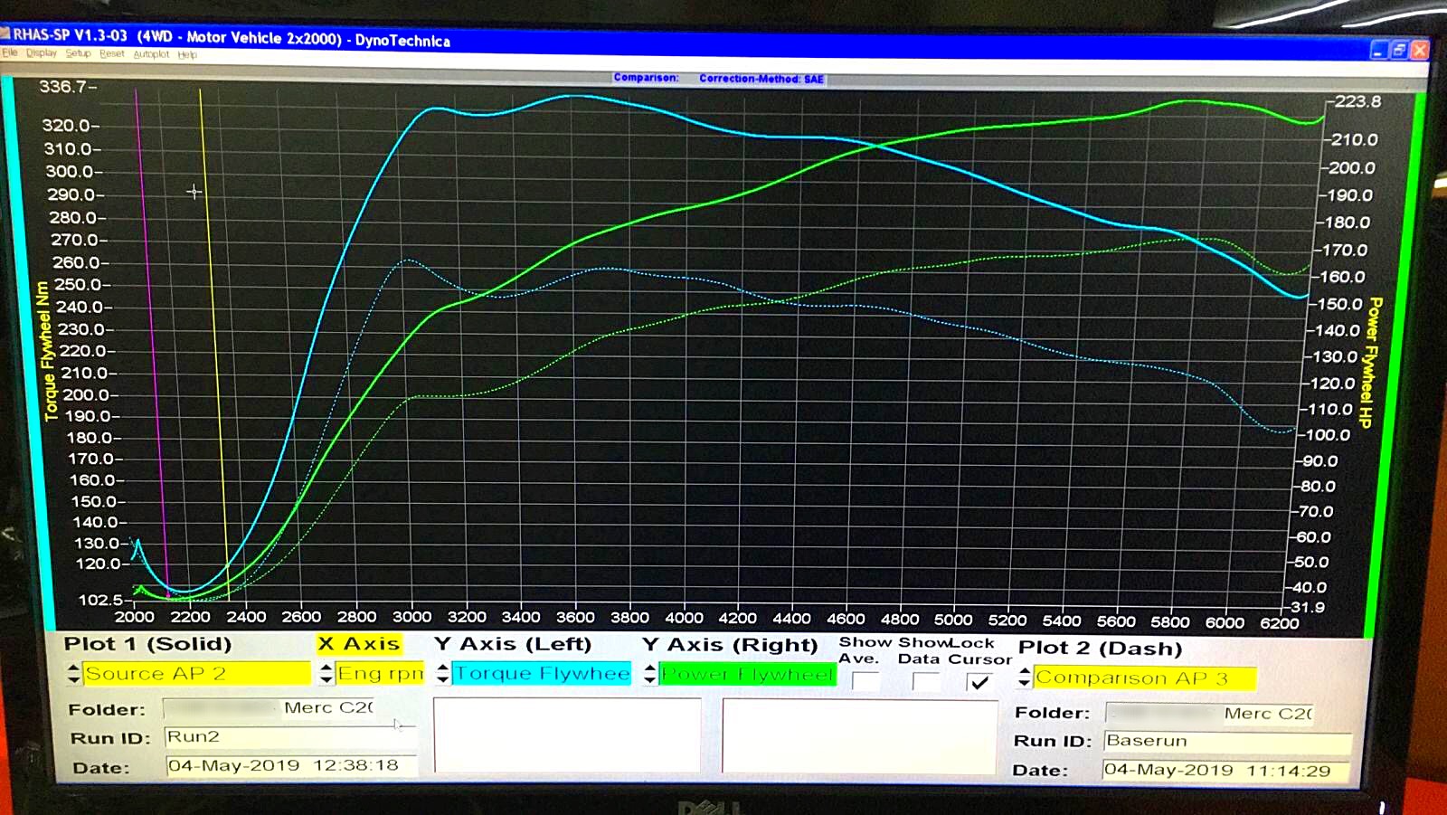Open the Display menu

click(42, 53)
